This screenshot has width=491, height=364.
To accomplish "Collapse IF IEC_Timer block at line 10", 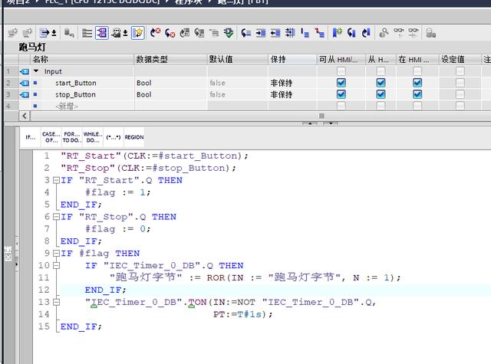I will point(56,265).
